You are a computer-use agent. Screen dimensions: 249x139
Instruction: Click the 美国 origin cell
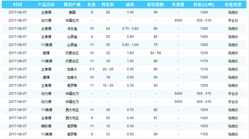pyautogui.click(x=72, y=12)
